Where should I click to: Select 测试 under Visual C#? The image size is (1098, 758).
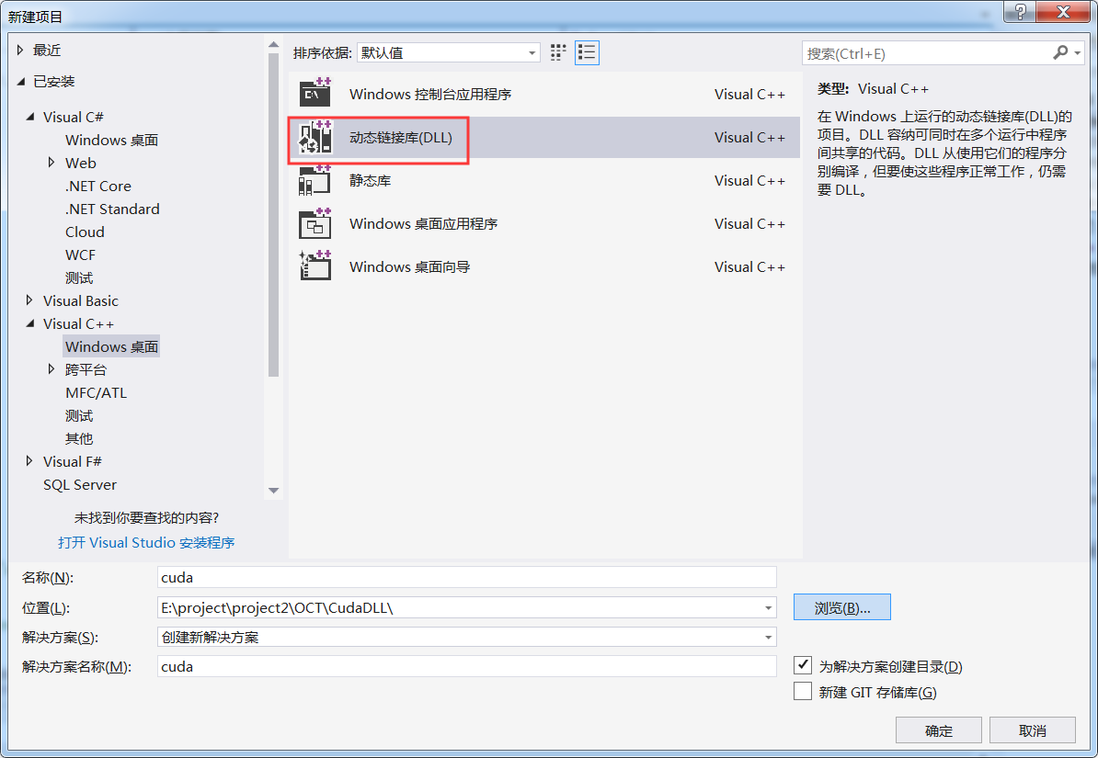coord(79,277)
